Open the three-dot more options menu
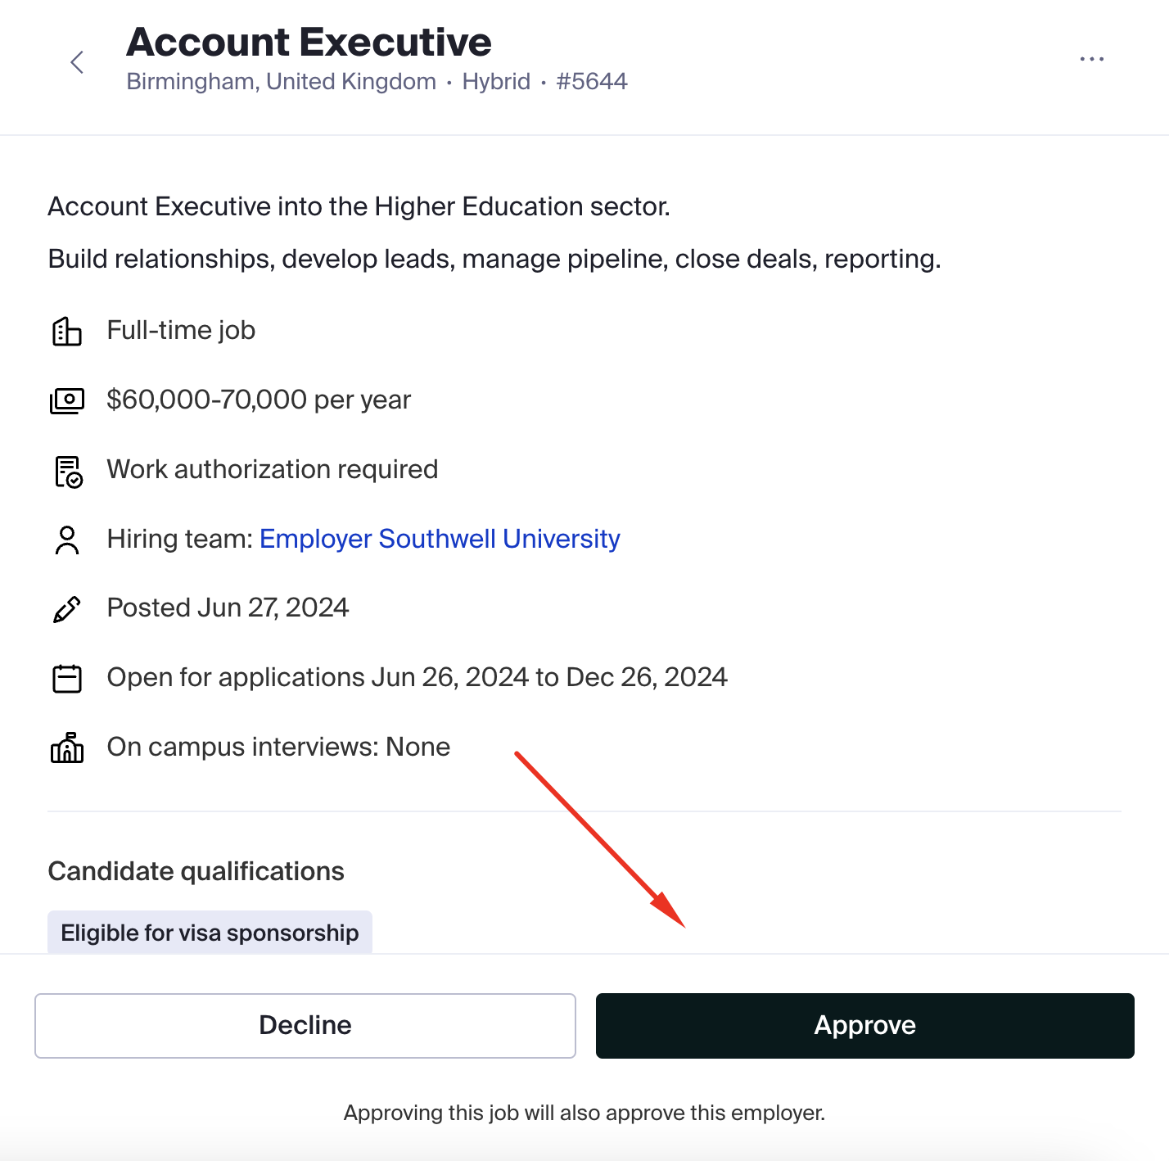Viewport: 1169px width, 1161px height. tap(1092, 59)
